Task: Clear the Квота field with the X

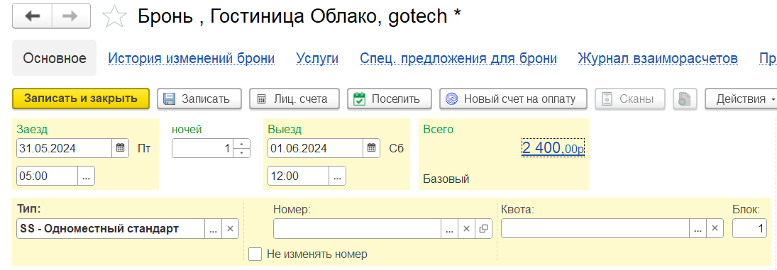Action: click(x=715, y=229)
